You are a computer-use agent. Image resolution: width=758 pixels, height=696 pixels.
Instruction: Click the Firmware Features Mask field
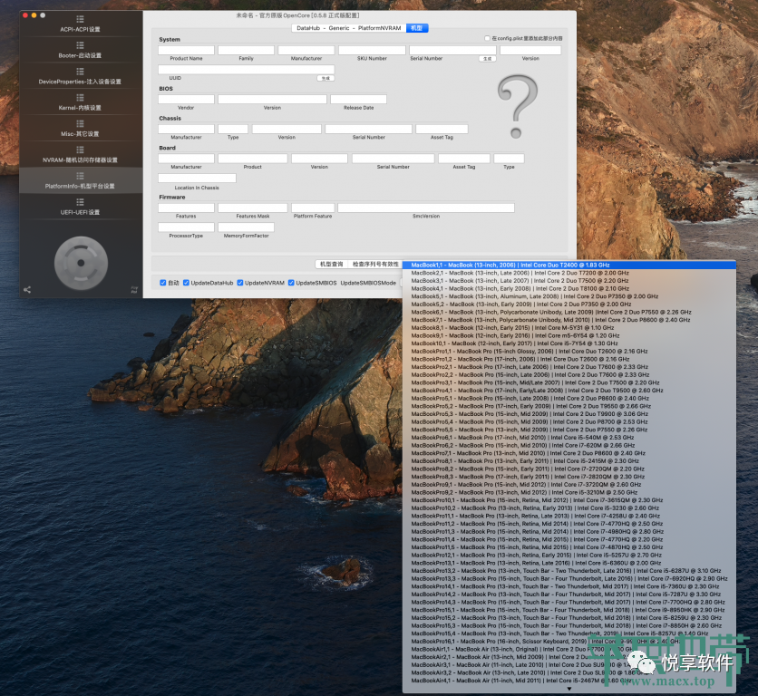[253, 208]
